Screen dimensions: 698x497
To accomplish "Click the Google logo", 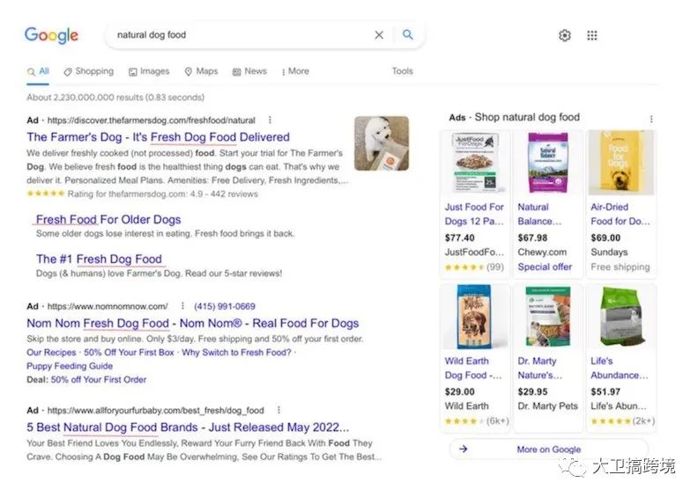I will point(51,35).
